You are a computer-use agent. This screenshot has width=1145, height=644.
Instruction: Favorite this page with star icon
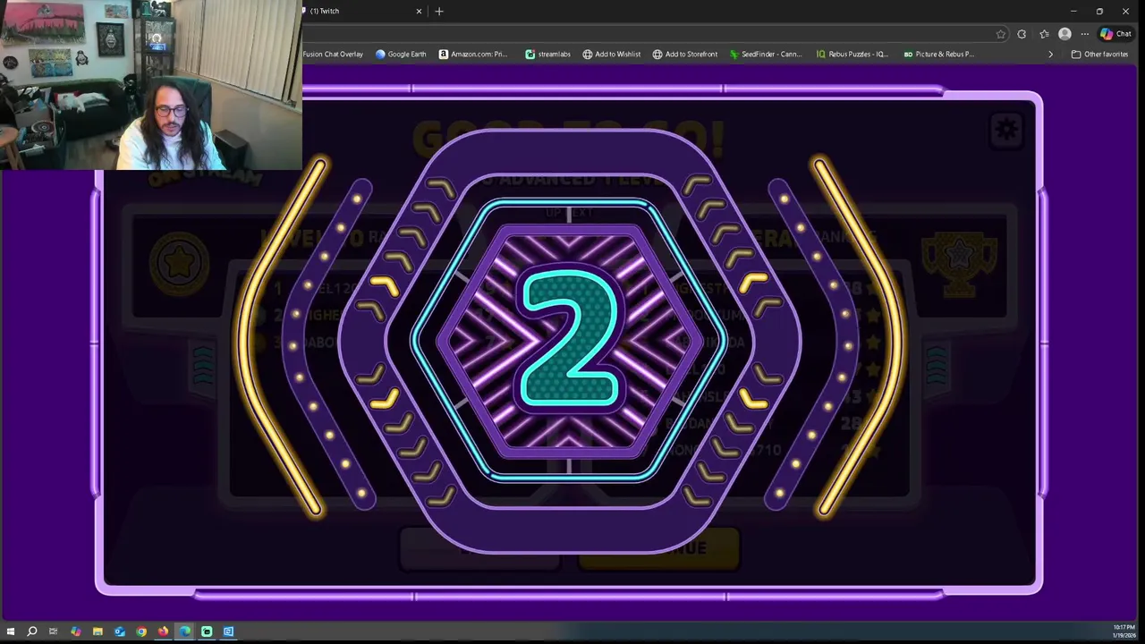(1000, 34)
